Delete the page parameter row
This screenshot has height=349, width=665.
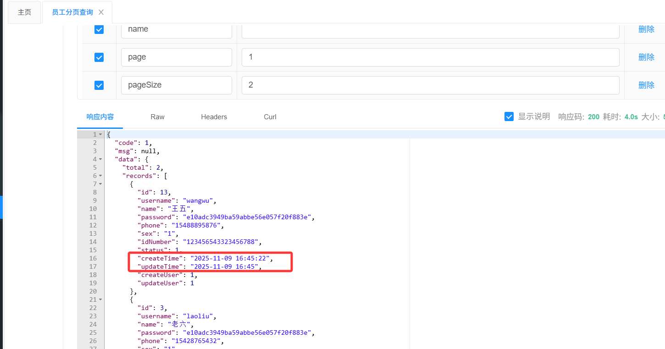click(646, 57)
